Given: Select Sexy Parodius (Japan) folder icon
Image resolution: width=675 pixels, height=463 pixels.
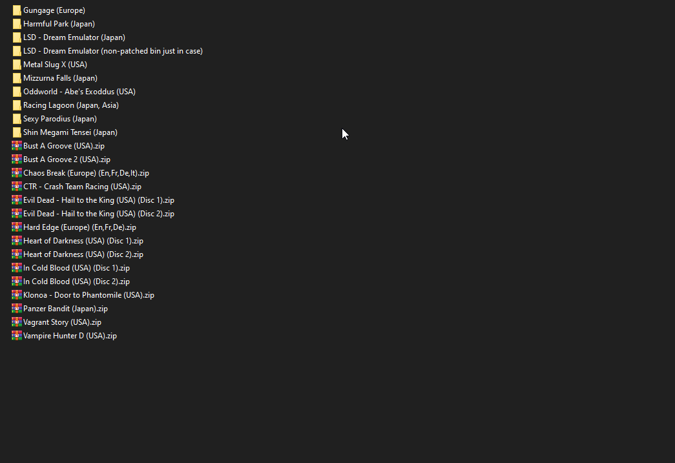Looking at the screenshot, I should coord(17,119).
